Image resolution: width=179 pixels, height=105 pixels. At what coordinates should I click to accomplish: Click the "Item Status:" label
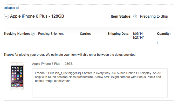[x=121, y=17]
